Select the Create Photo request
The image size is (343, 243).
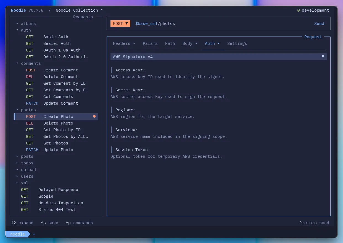click(x=56, y=117)
